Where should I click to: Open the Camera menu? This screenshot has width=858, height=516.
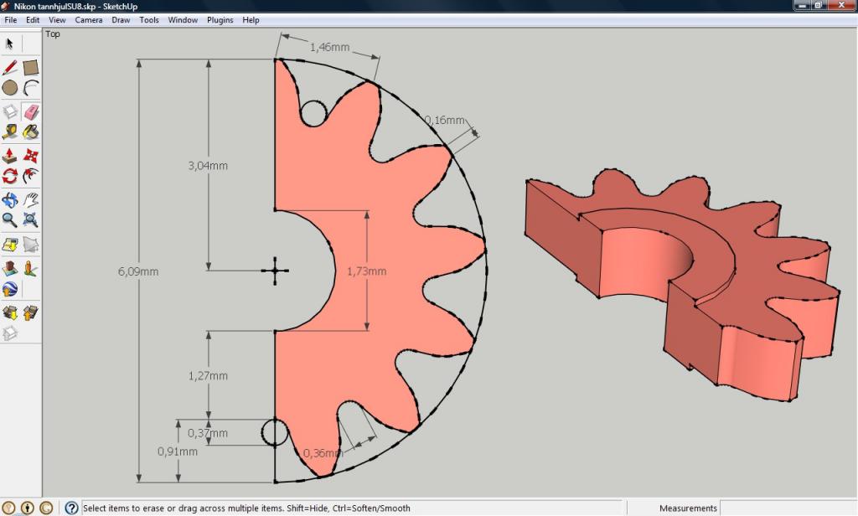[x=89, y=20]
